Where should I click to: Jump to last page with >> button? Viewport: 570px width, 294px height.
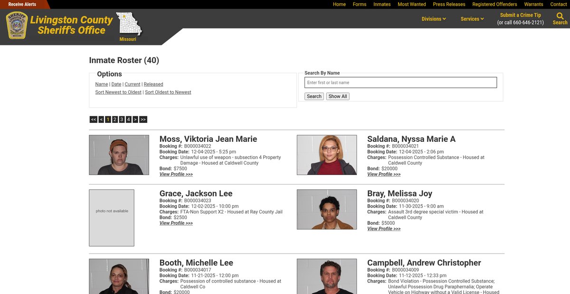coord(143,119)
